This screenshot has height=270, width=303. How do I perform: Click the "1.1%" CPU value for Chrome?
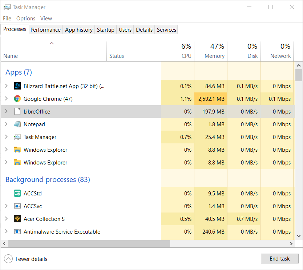coord(186,99)
